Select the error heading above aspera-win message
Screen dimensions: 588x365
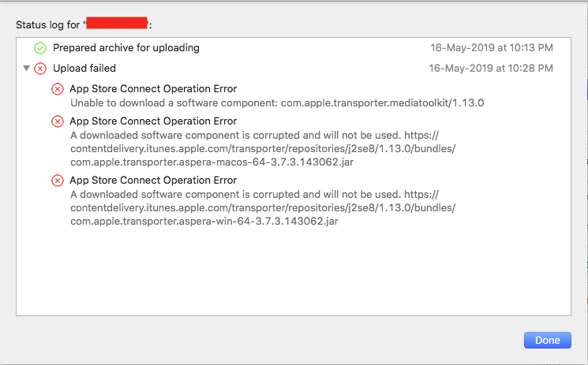tap(153, 181)
